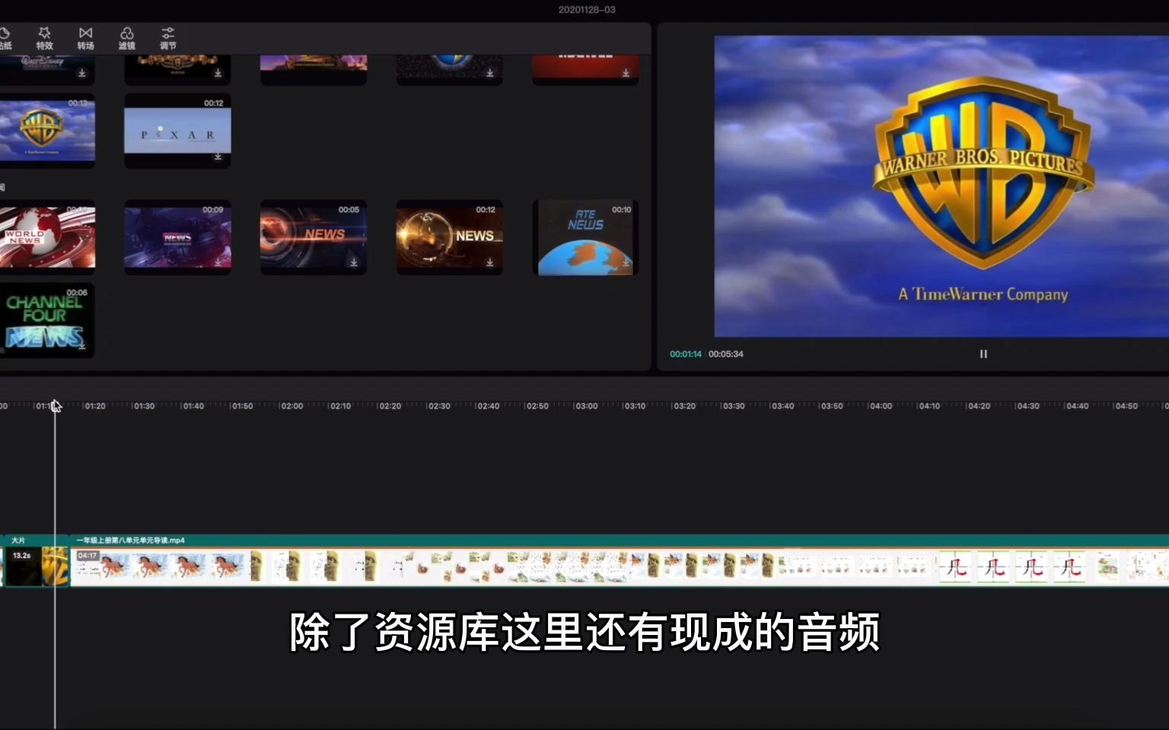Select the 一年级上册第八单元单元导读.mp4 timeline clip
This screenshot has height=730, width=1169.
(620, 561)
